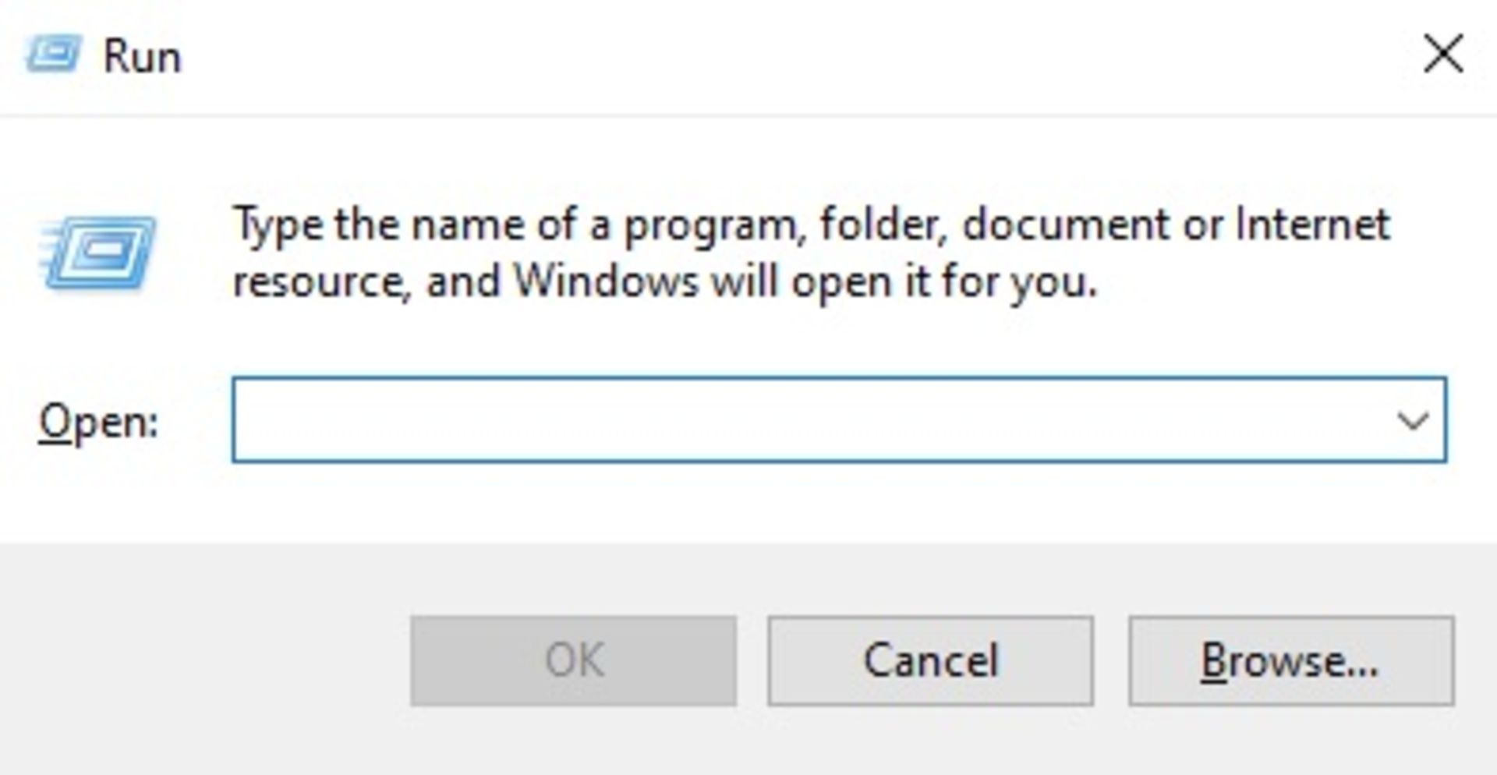1497x775 pixels.
Task: Click the white space below Open field
Action: [839, 503]
